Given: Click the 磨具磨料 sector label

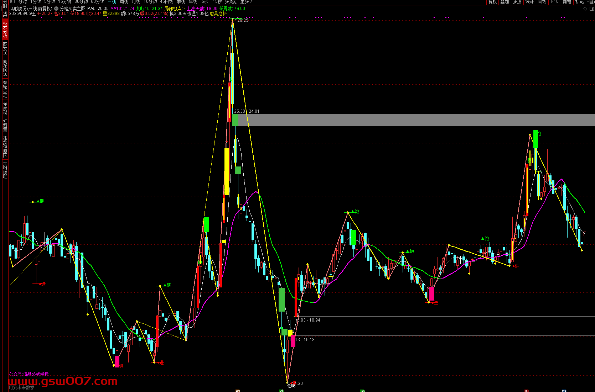Looking at the screenshot, I should (218, 14).
